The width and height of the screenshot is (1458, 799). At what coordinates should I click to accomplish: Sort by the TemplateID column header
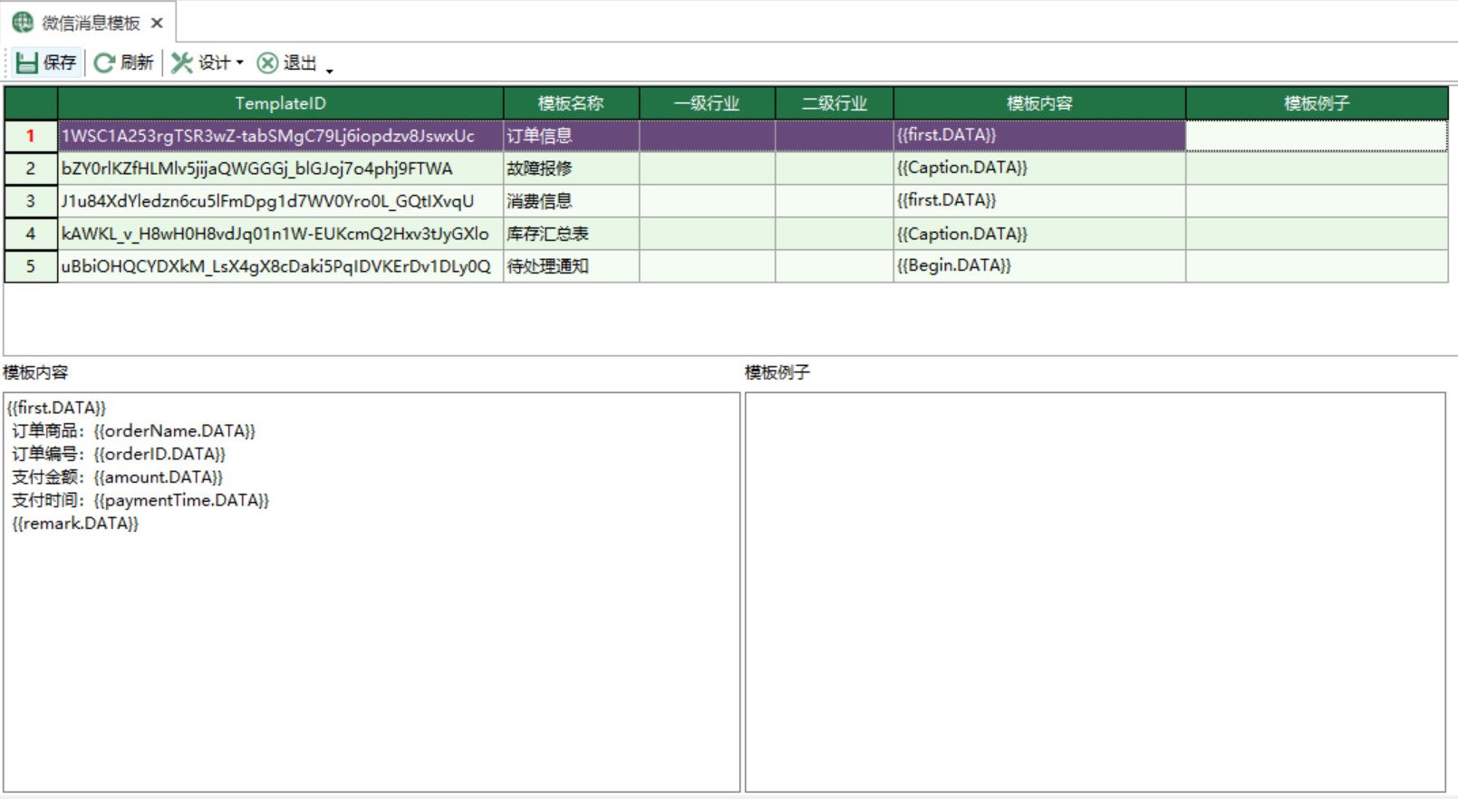tap(281, 103)
